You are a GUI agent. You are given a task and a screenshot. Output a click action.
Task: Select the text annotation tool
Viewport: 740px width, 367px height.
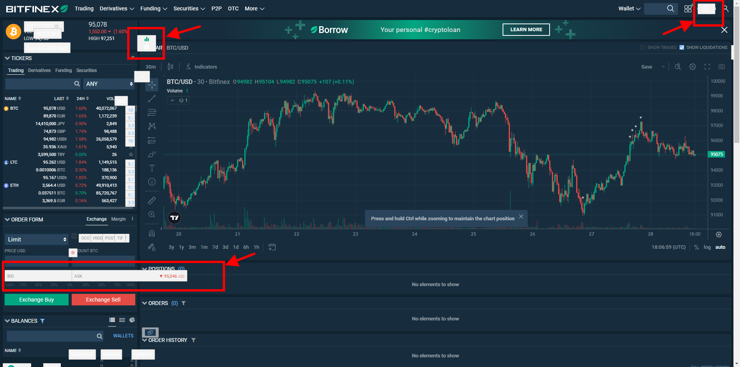(152, 168)
